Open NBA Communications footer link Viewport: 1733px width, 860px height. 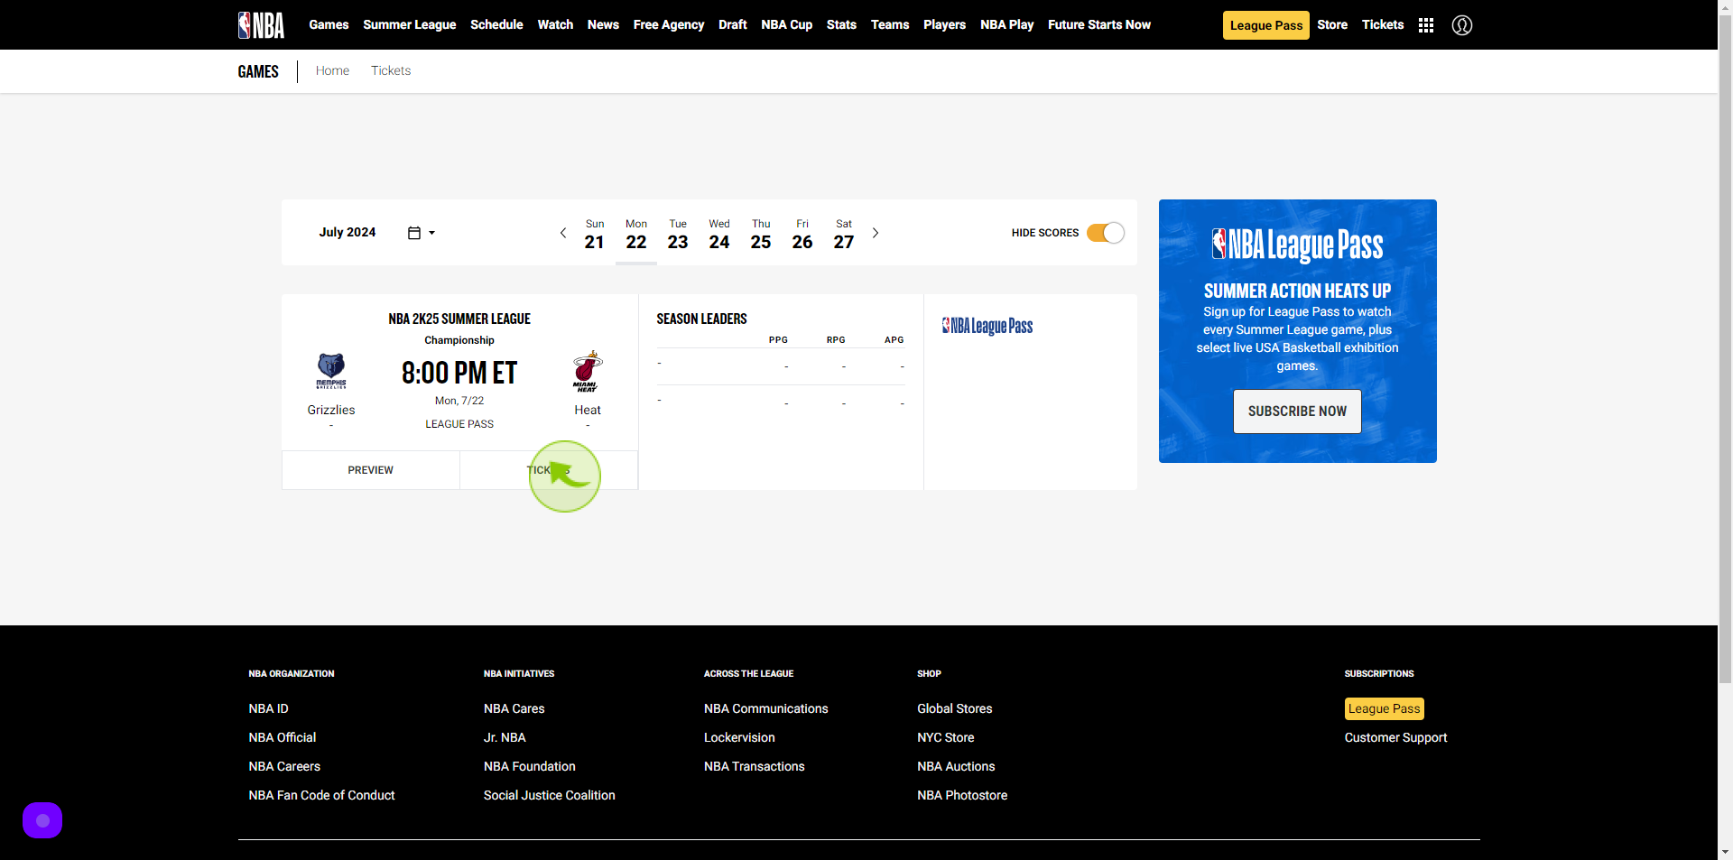[766, 708]
